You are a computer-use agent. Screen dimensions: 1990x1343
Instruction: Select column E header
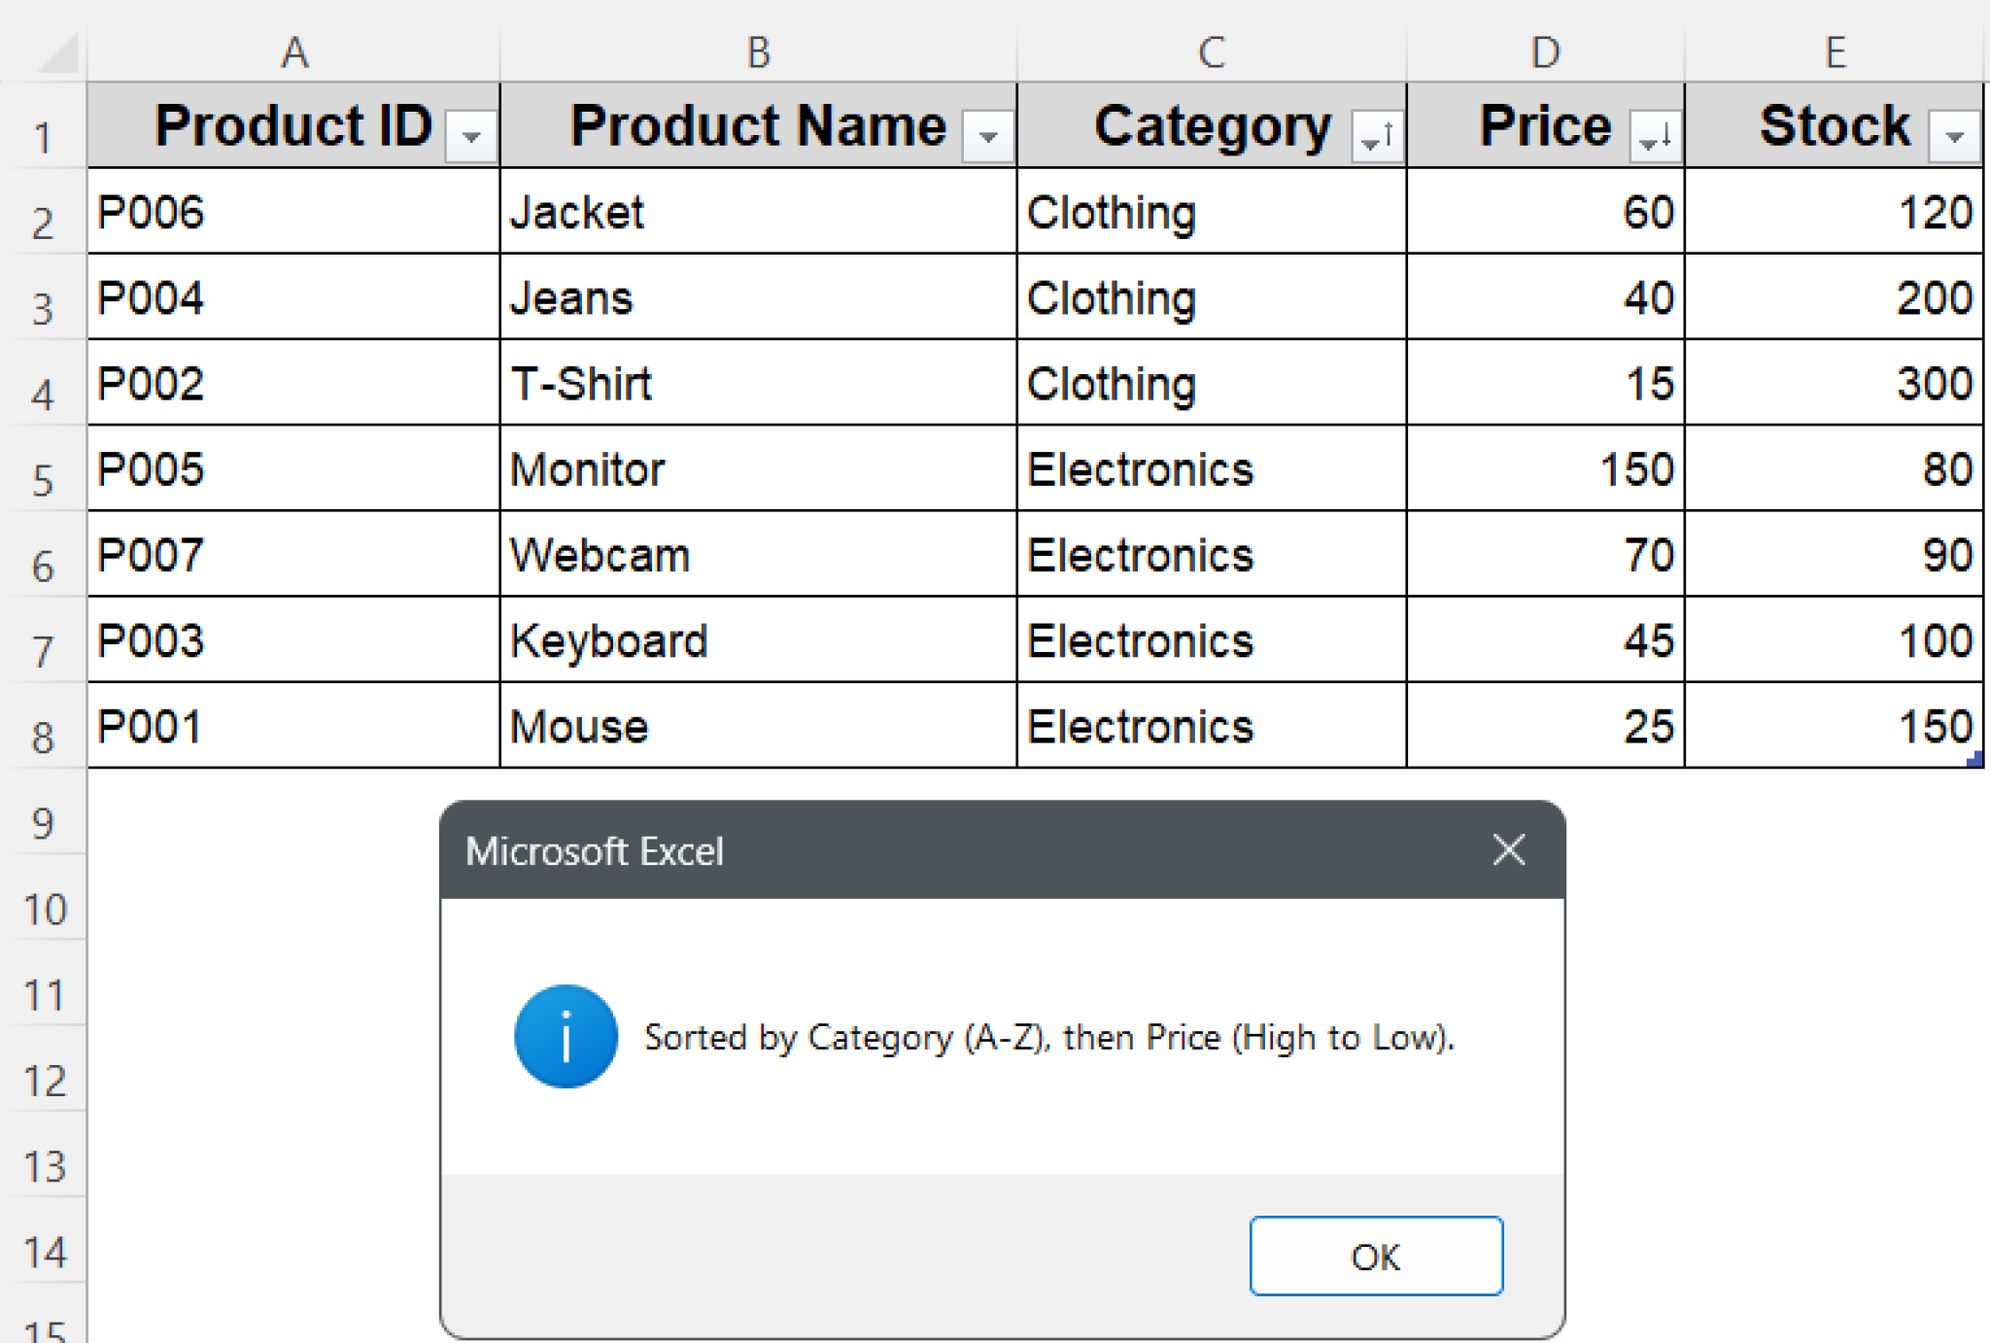[1834, 52]
